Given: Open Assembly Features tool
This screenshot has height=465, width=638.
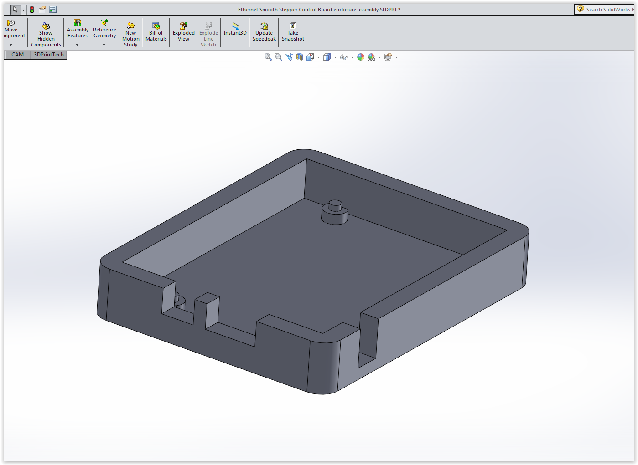Looking at the screenshot, I should pos(78,30).
